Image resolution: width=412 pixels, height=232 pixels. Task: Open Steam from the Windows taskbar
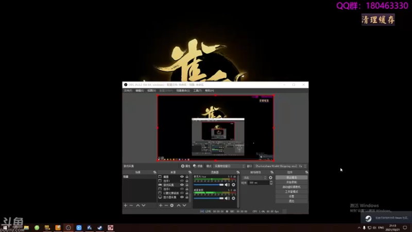pyautogui.click(x=100, y=227)
